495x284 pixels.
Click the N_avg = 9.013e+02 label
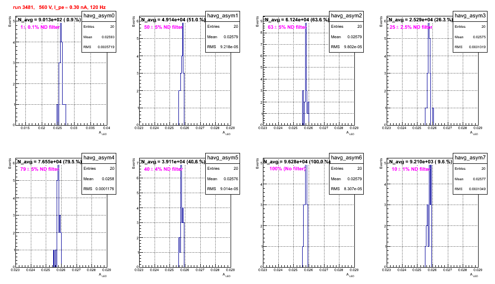pos(49,19)
